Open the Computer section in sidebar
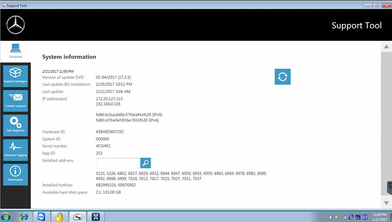The image size is (392, 222). [16, 51]
